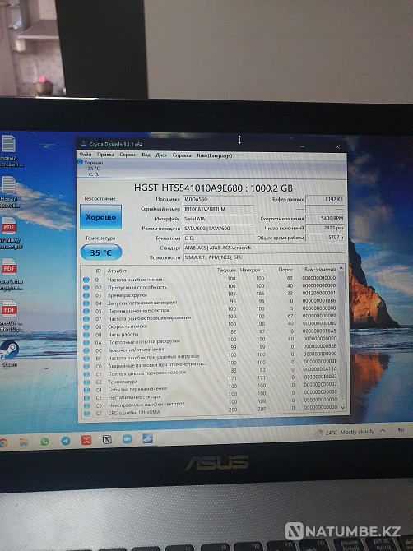
Task: Expand hidden system tray icons chevron
Action: click(383, 431)
